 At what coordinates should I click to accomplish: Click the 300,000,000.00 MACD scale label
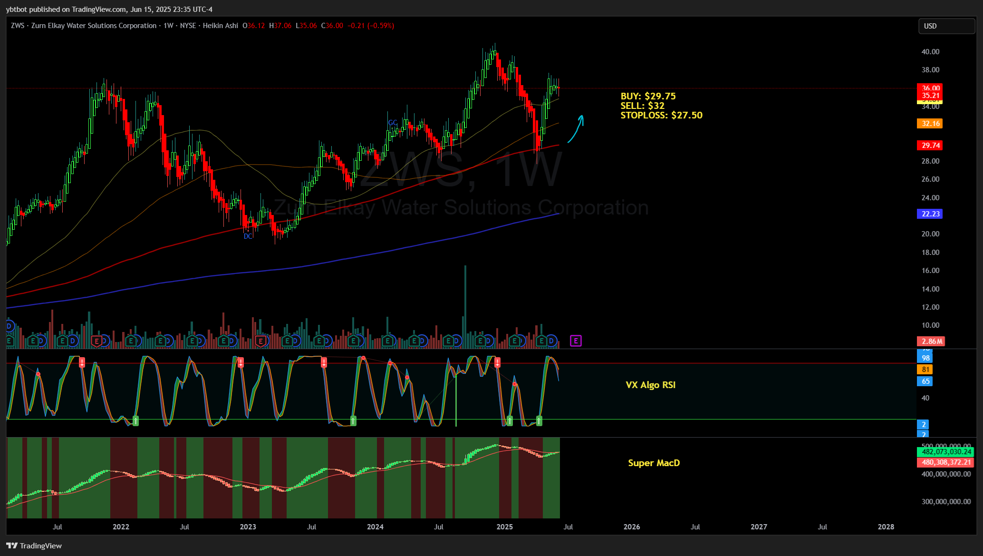[946, 502]
